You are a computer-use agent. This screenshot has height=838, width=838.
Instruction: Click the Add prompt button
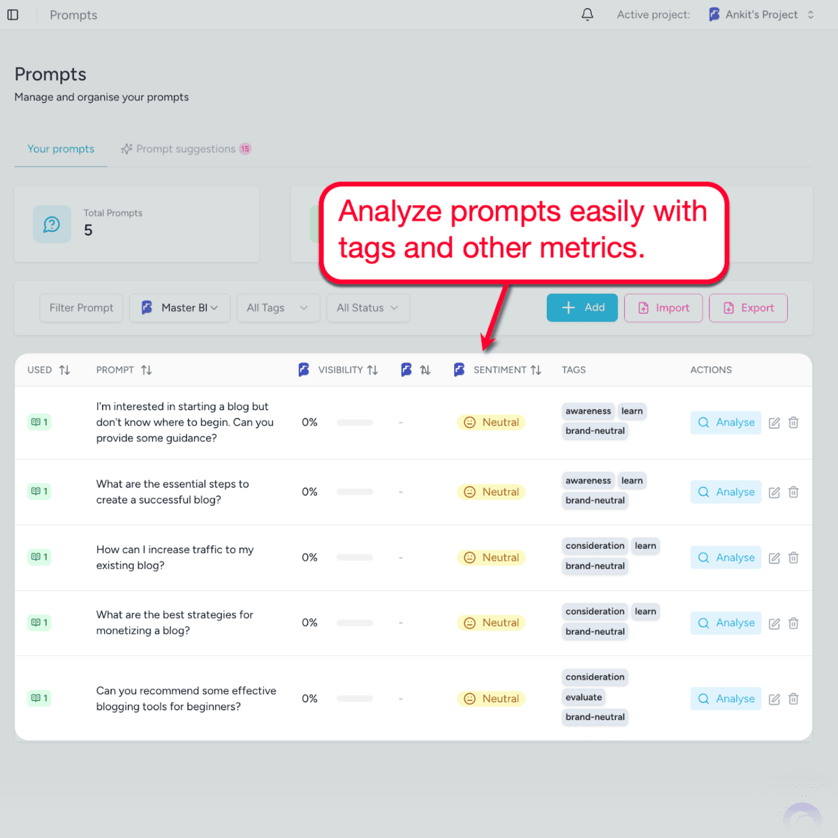click(x=582, y=308)
